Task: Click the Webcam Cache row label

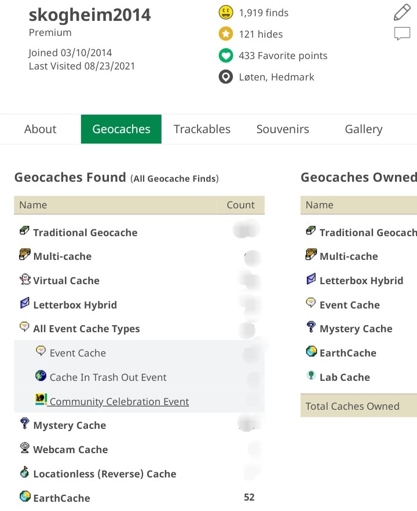Action: tap(71, 450)
